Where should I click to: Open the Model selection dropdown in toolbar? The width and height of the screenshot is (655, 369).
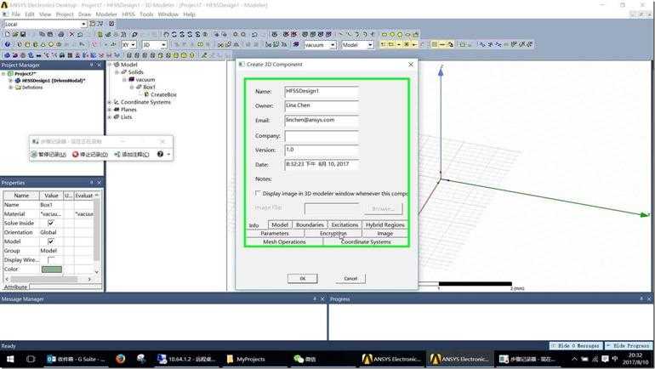[370, 45]
